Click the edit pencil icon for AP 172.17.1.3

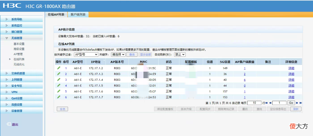[x=59, y=74]
